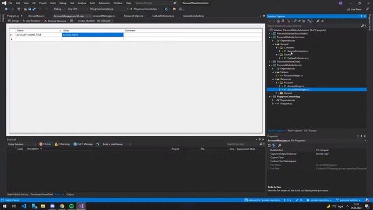Click the search magnifier in title bar
Image resolution: width=373 pixels, height=210 pixels.
coord(175,3)
